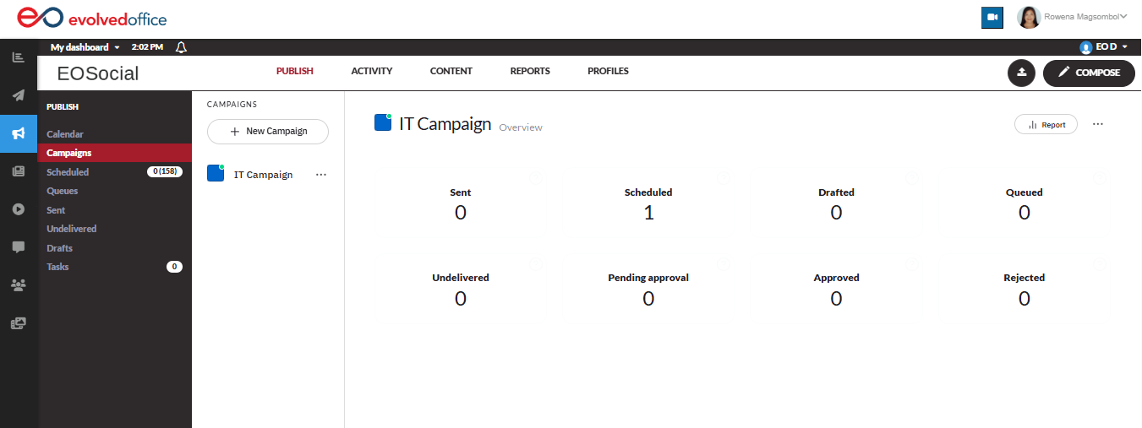The width and height of the screenshot is (1142, 428).
Task: Click the round upload icon button
Action: 1021,73
